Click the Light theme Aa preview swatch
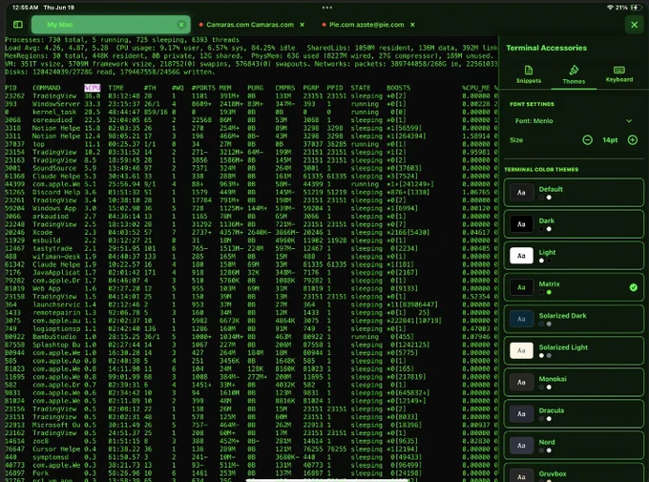This screenshot has height=482, width=649. 521,256
